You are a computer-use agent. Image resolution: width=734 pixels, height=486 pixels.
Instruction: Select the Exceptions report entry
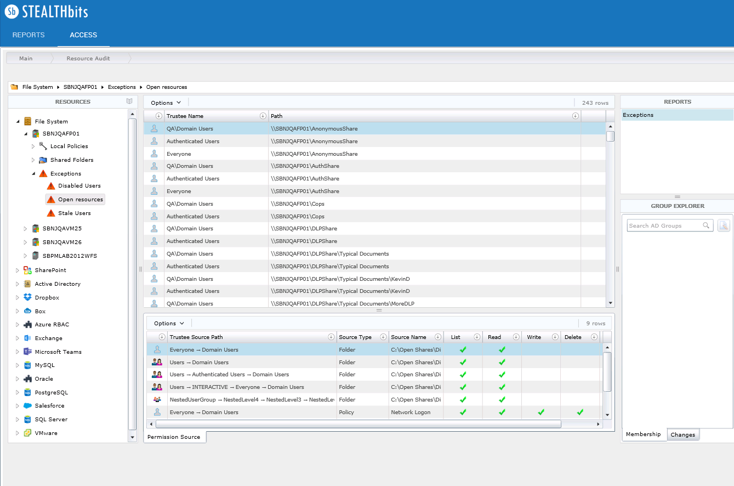coord(638,115)
